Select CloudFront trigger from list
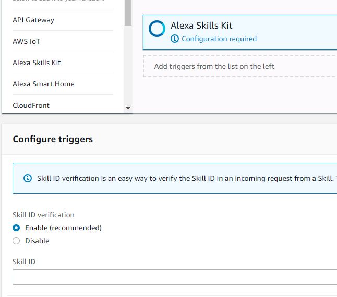This screenshot has width=337, height=297. (31, 105)
